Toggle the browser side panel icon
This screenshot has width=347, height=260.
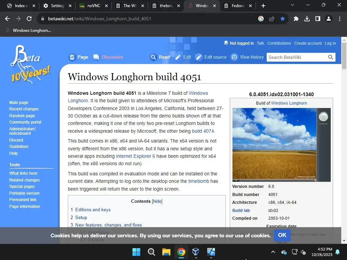tap(318, 19)
